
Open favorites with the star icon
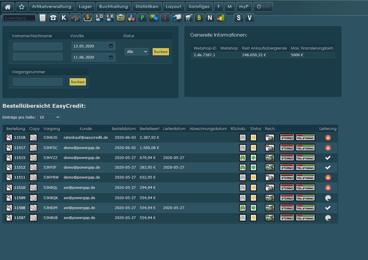tap(21, 7)
